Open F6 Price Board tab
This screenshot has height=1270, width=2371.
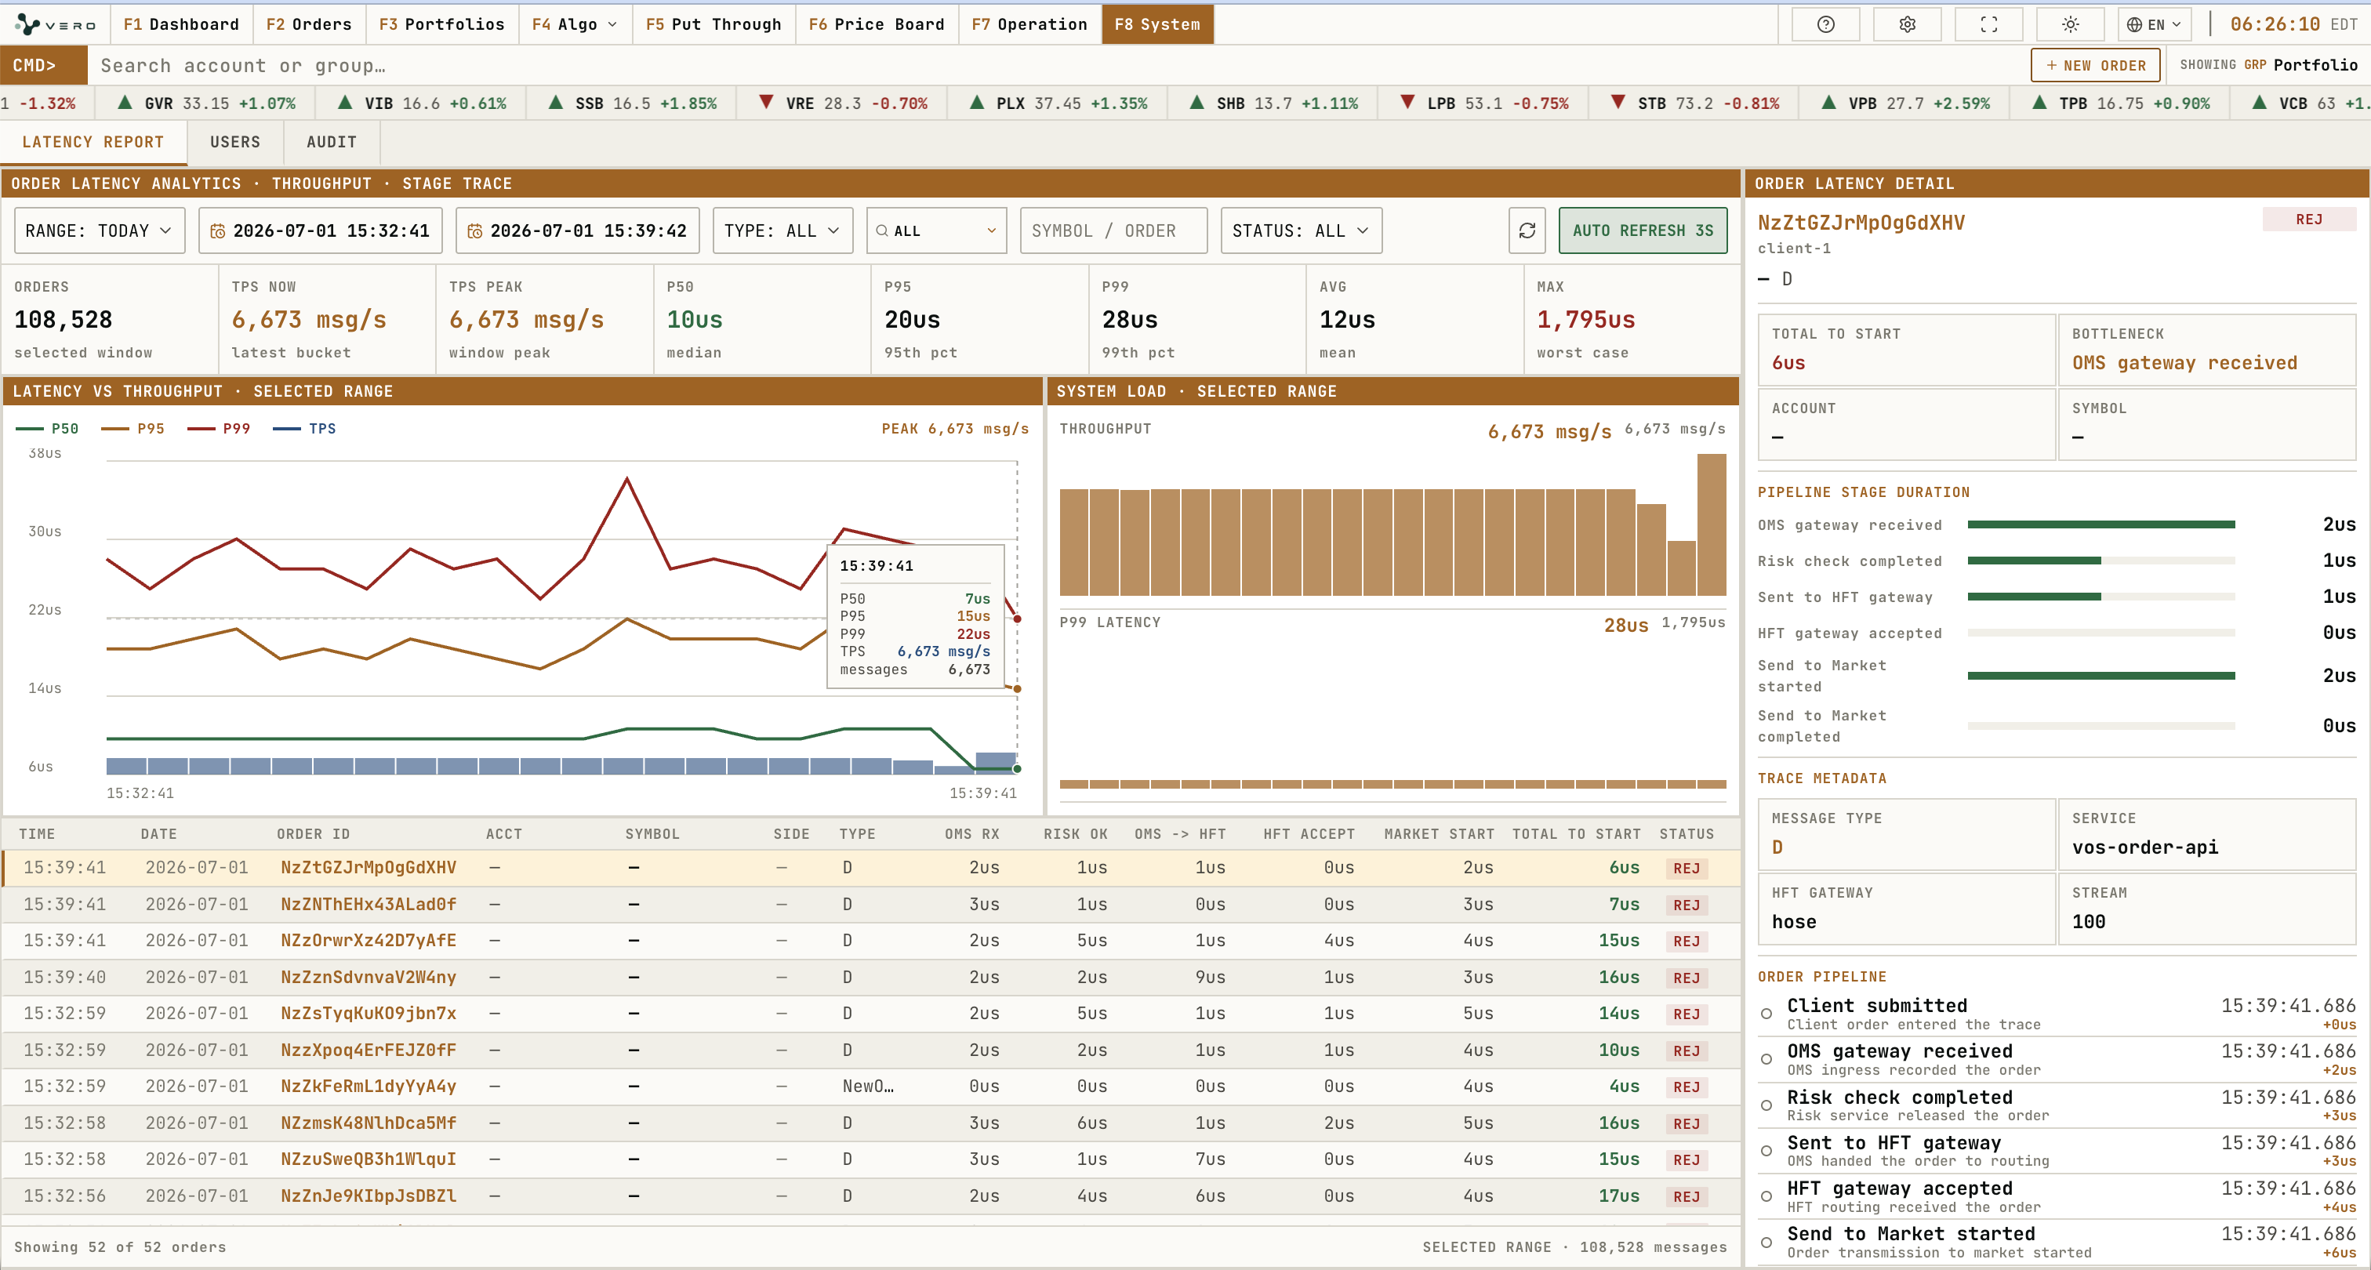pyautogui.click(x=877, y=25)
